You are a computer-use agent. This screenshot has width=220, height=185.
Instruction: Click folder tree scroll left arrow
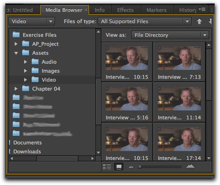tap(12, 158)
